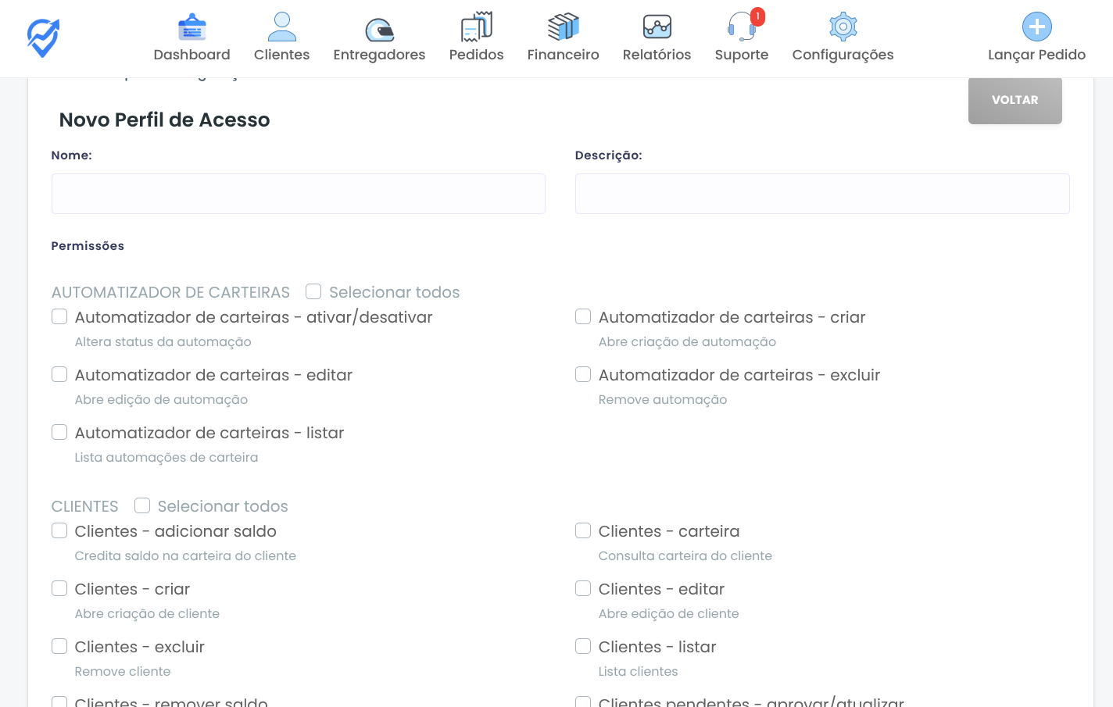Go to Clientes person icon
1113x707 pixels.
coord(281,27)
